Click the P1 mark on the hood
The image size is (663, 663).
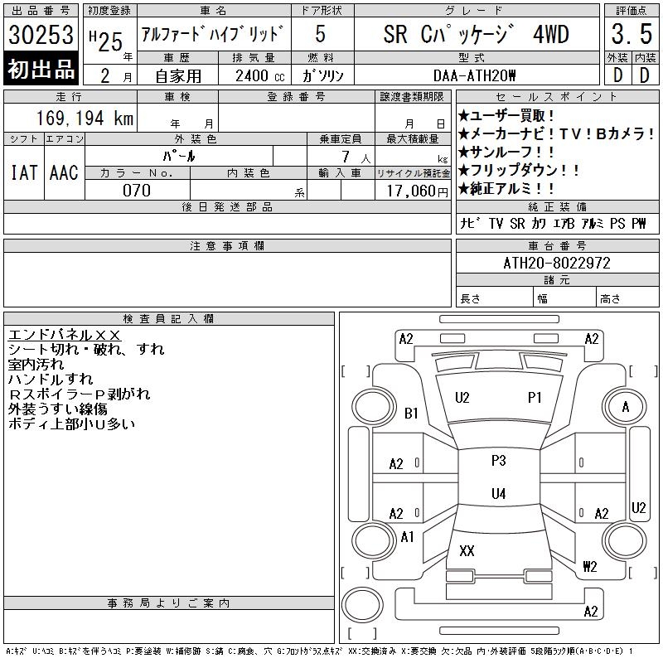(535, 398)
